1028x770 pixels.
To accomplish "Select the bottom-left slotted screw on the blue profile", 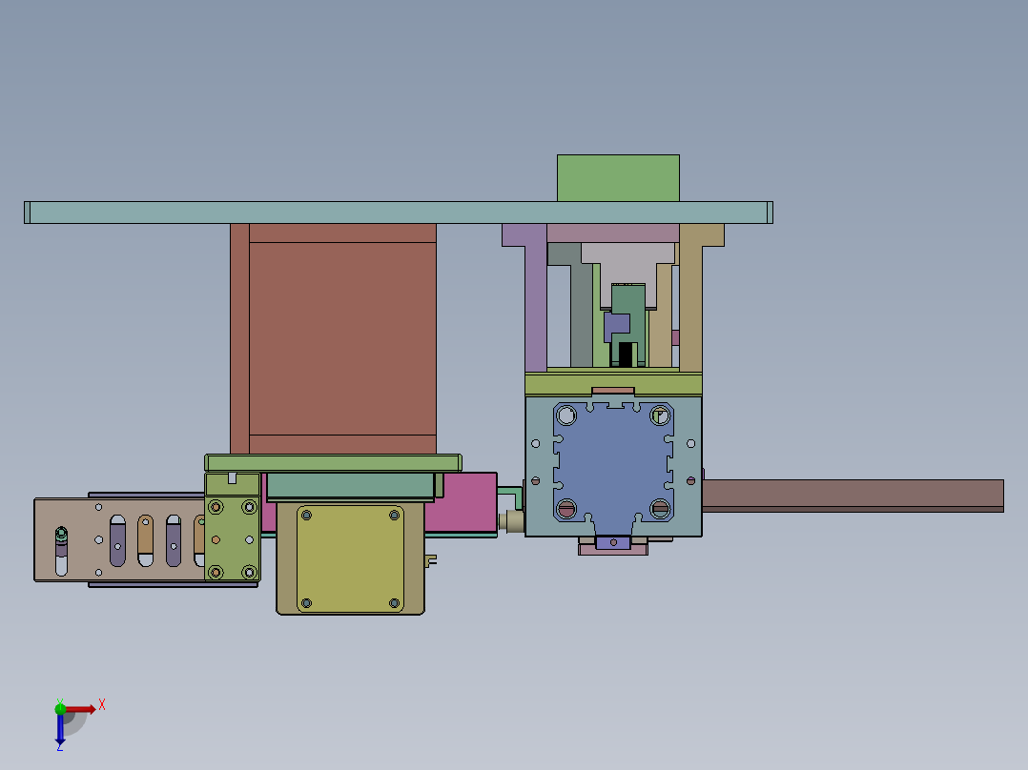I will (x=566, y=508).
